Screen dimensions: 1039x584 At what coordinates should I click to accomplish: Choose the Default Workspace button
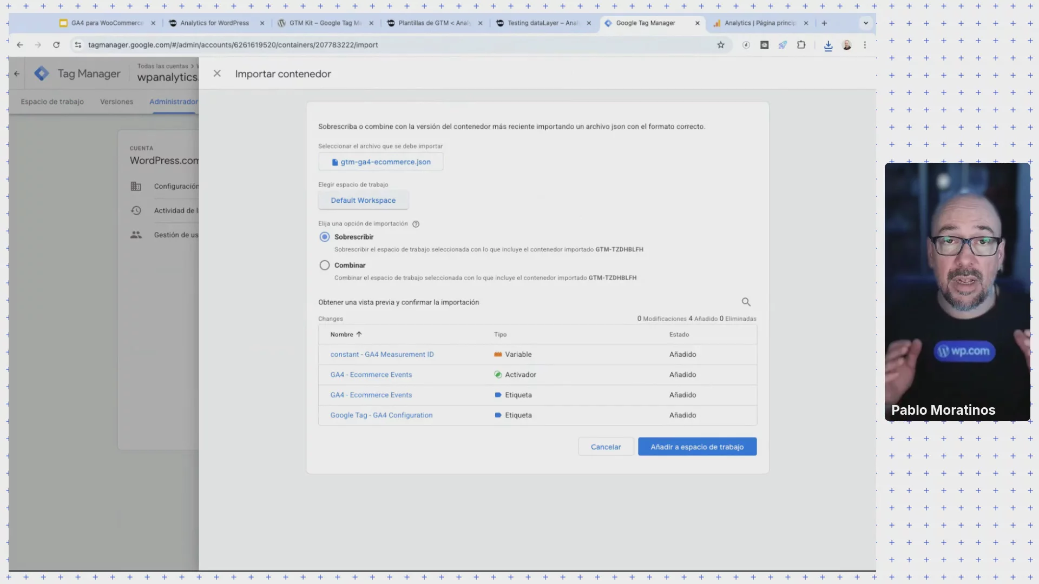point(363,200)
